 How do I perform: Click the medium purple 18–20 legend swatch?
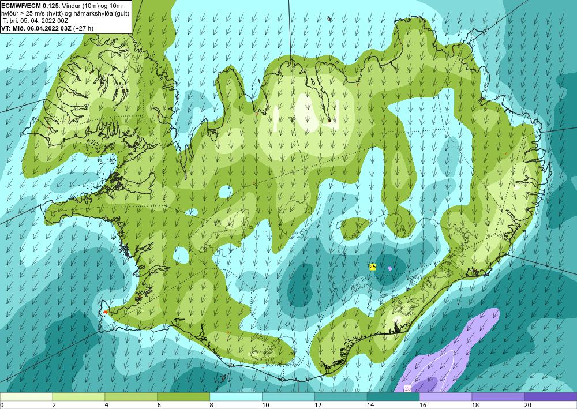click(x=498, y=397)
